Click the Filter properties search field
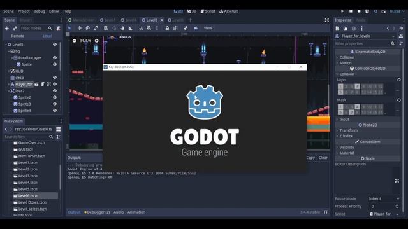This screenshot has width=408, height=229. tap(365, 44)
